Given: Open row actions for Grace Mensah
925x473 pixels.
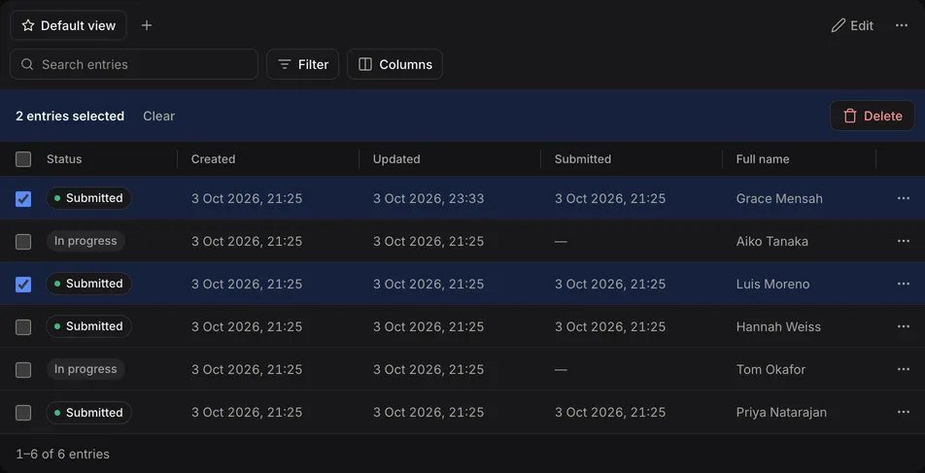Looking at the screenshot, I should [x=904, y=198].
